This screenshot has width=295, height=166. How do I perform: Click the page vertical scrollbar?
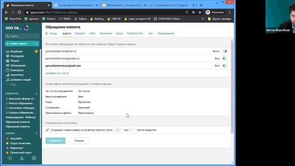232,87
